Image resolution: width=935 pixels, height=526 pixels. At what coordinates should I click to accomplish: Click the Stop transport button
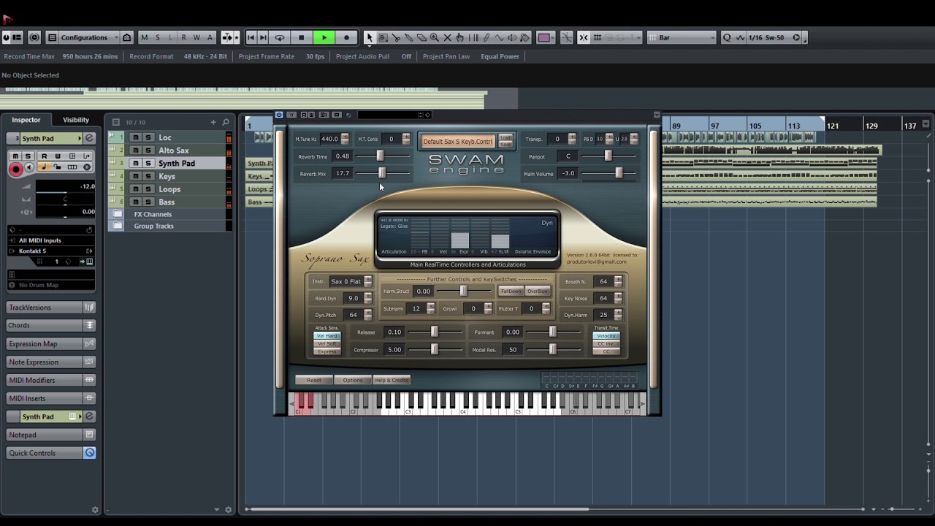click(301, 38)
